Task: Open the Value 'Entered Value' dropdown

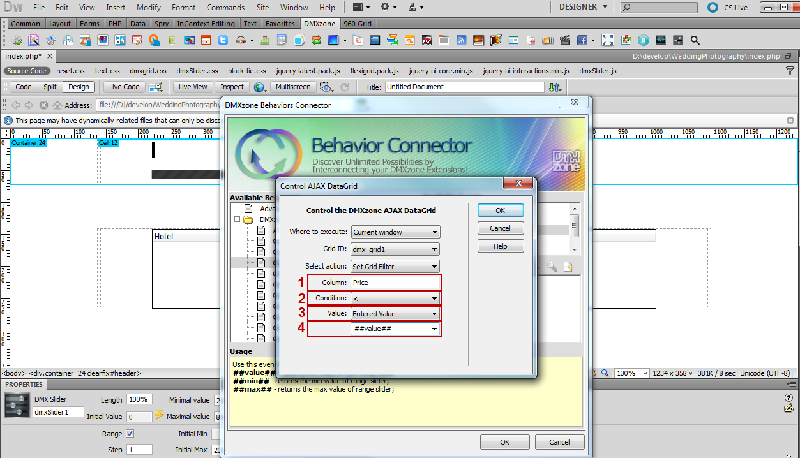Action: pyautogui.click(x=395, y=314)
